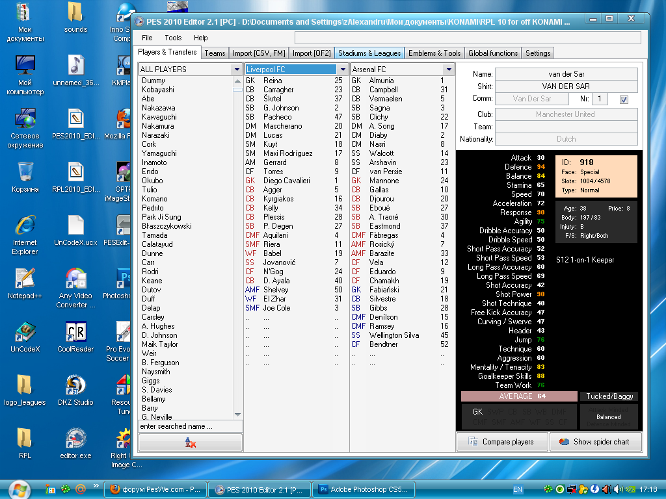Screen dimensions: 666x499
Task: Open 'Мои документы' desktop icon
Action: click(25, 23)
